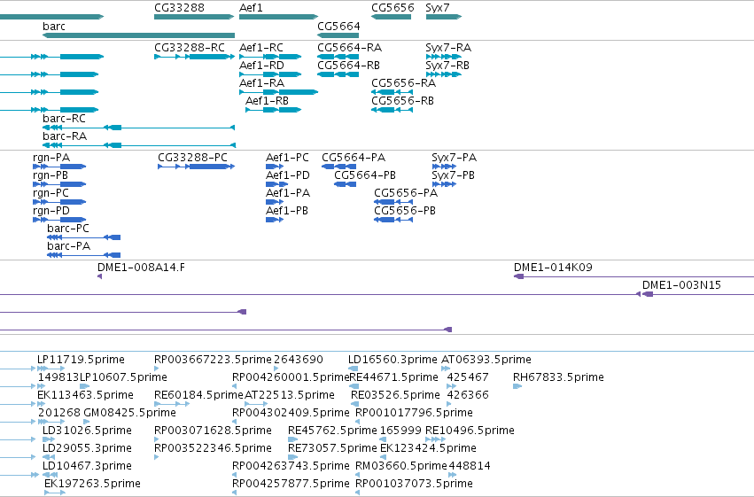Click protein CG5656-PB
The height and width of the screenshot is (497, 754).
coord(405,211)
